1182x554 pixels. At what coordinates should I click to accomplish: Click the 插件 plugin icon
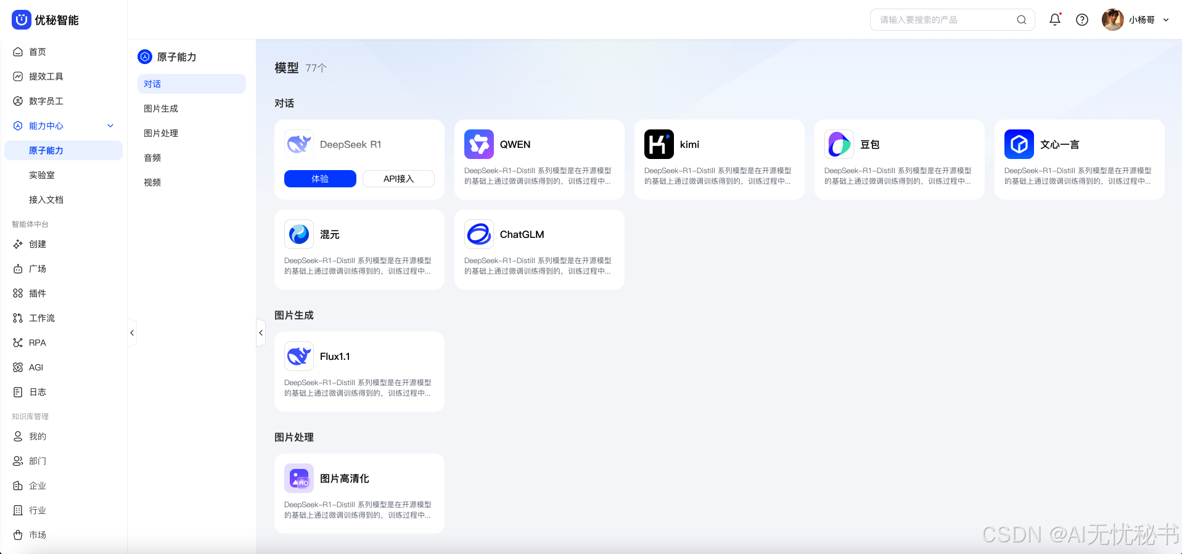coord(18,293)
